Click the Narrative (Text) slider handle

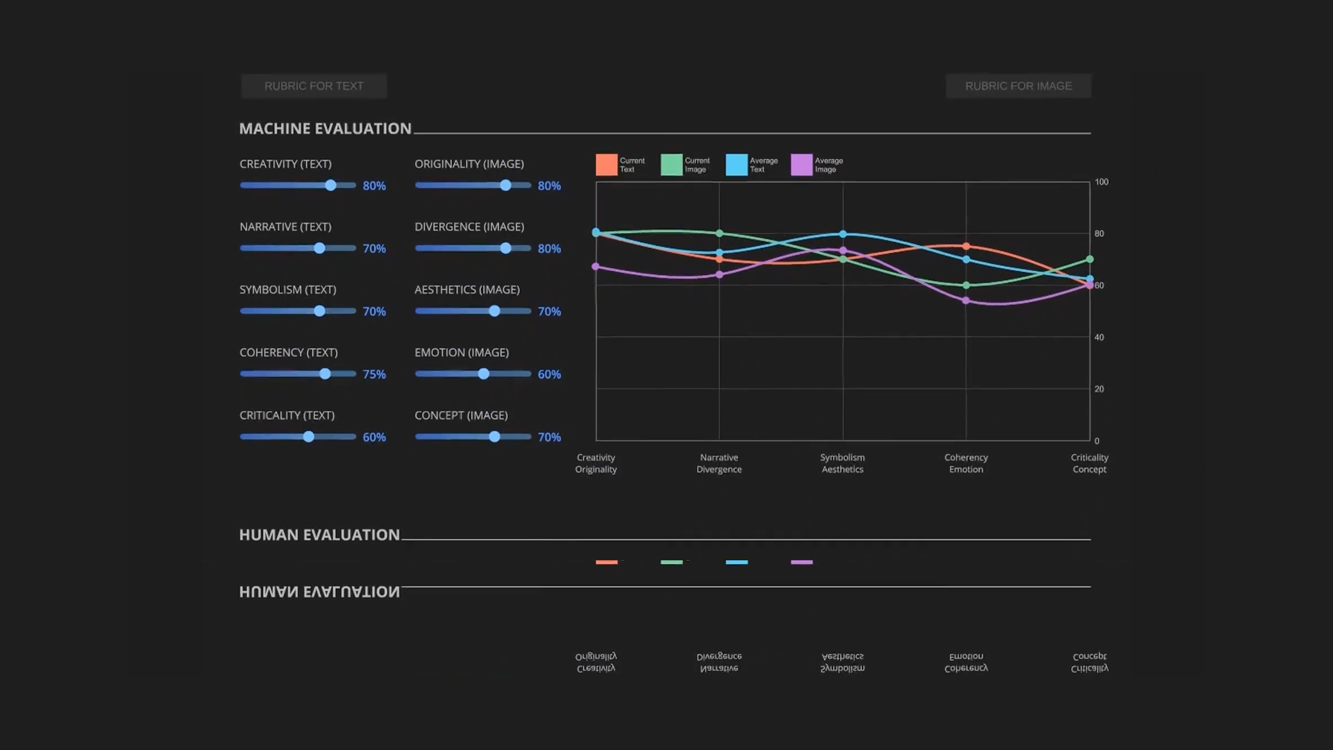pos(319,248)
